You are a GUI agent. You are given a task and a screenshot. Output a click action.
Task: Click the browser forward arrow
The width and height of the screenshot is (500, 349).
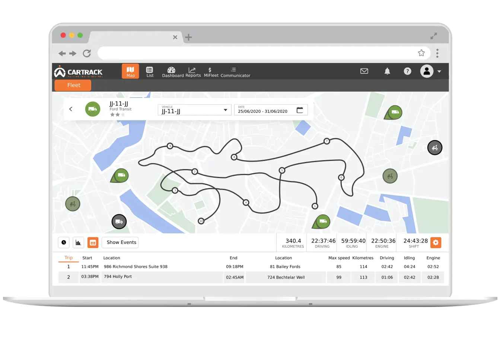pos(73,54)
